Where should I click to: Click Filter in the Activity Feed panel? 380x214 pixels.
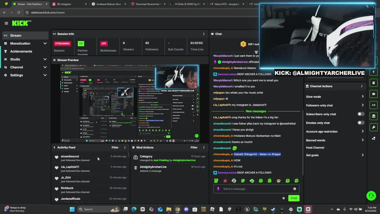click(115, 147)
